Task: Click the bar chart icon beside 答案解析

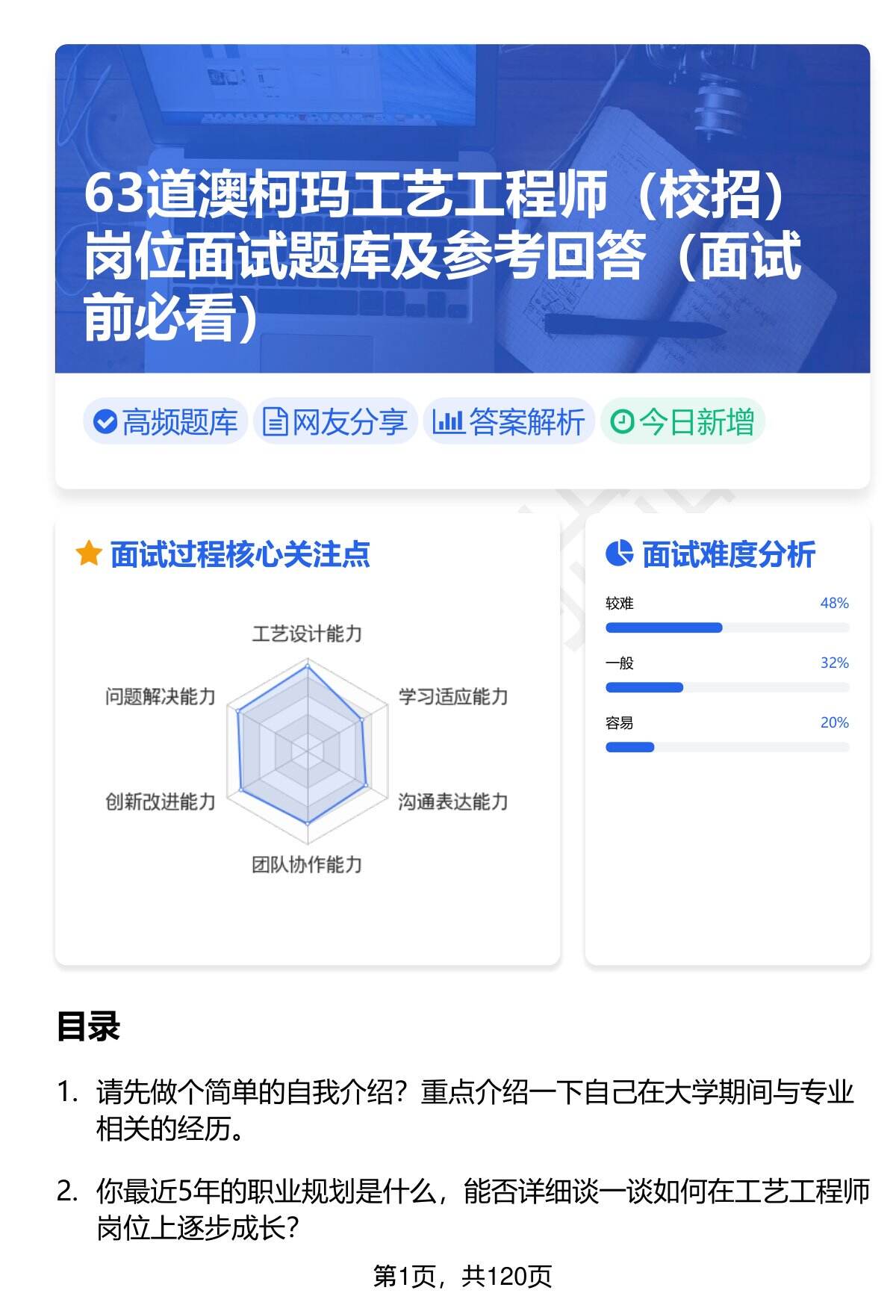Action: [448, 422]
